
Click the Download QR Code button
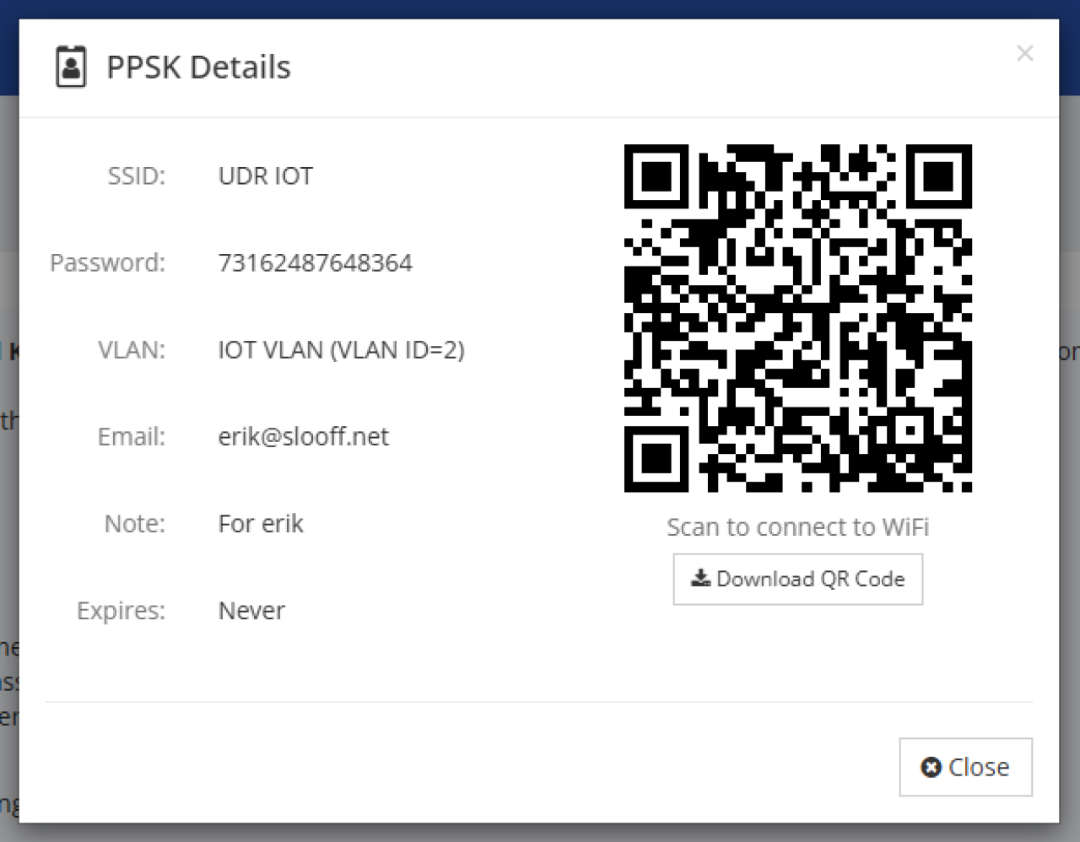[x=797, y=579]
